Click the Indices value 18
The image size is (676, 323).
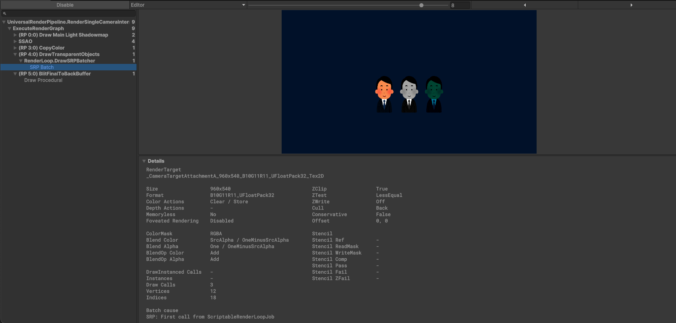[213, 298]
